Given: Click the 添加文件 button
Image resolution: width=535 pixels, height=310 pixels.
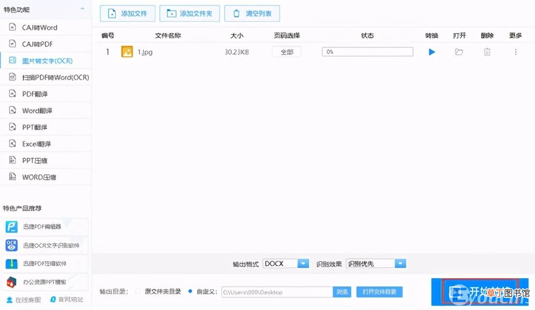Looking at the screenshot, I should click(x=128, y=14).
